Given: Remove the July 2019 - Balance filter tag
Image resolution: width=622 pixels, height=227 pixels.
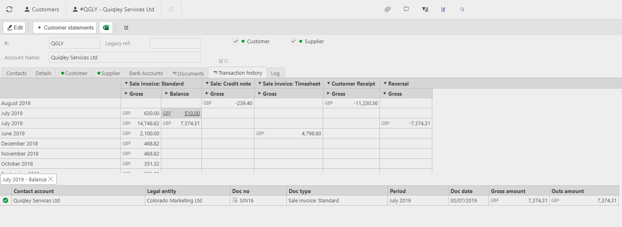Looking at the screenshot, I should click(x=51, y=179).
